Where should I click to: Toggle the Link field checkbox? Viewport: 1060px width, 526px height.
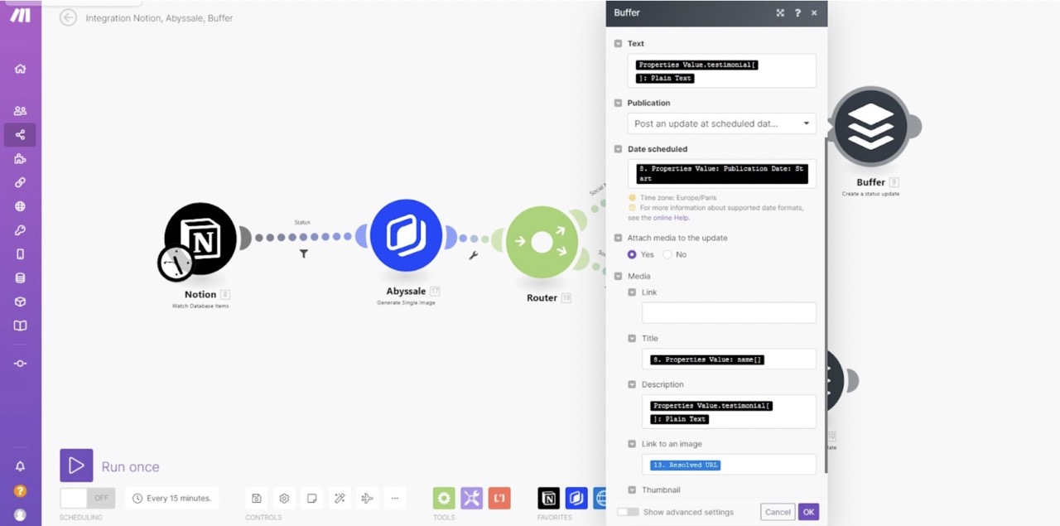tap(632, 292)
